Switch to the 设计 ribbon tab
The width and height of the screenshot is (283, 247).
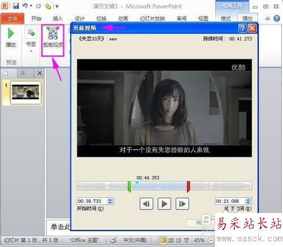click(79, 19)
